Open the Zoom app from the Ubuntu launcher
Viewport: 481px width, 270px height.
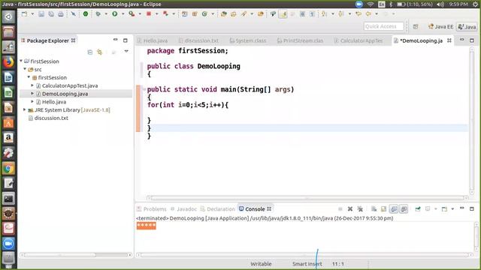[x=8, y=244]
